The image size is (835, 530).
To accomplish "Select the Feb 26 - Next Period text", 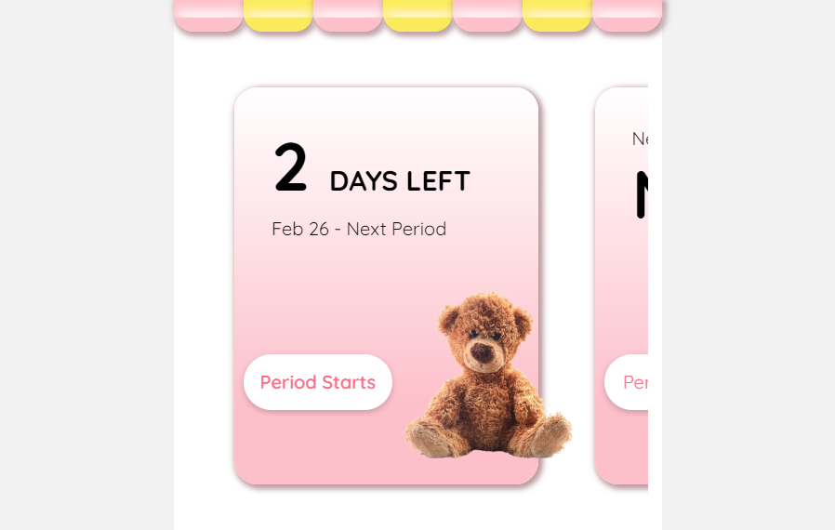I will coord(359,229).
